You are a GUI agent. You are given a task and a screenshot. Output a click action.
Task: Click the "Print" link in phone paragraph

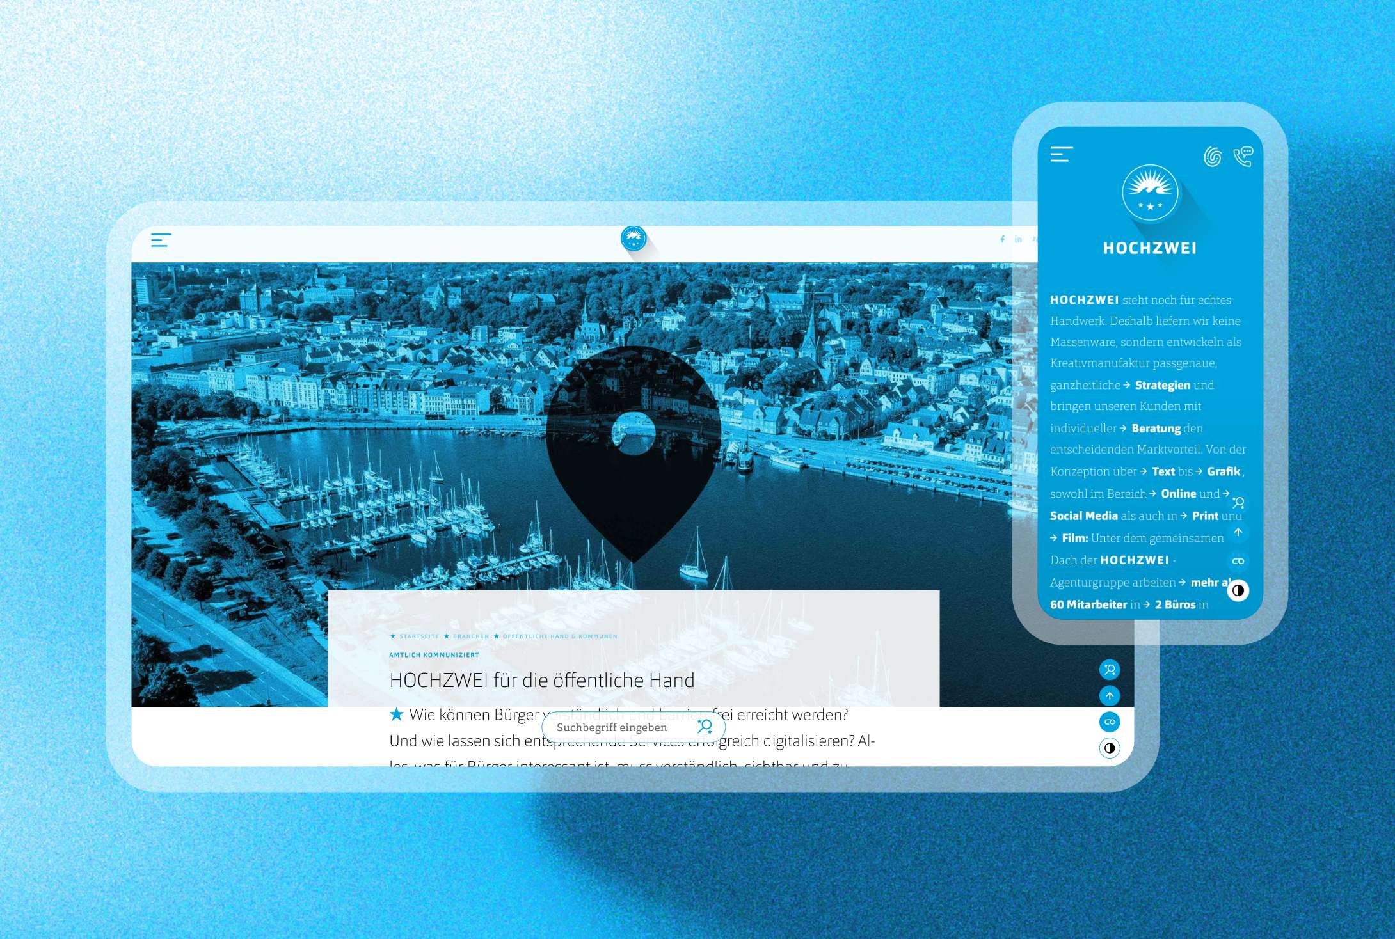click(1205, 516)
